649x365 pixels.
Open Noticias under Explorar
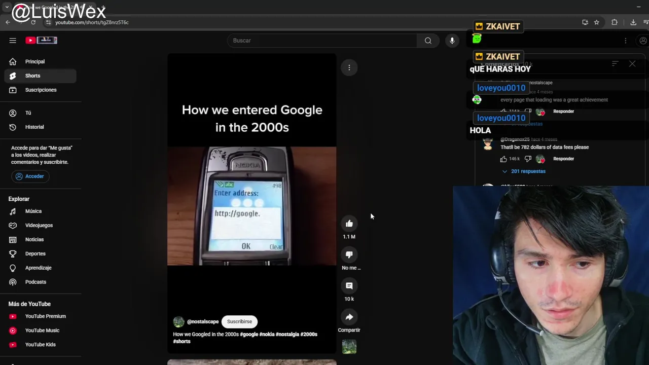tap(41, 239)
